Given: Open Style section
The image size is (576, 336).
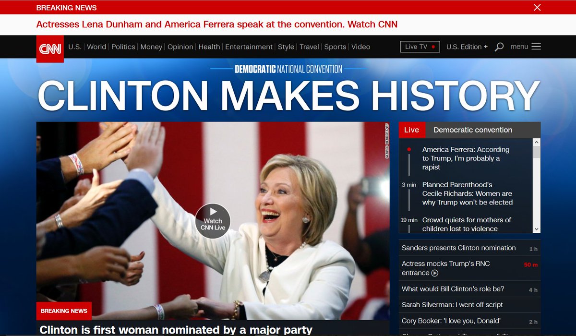Looking at the screenshot, I should (x=286, y=47).
